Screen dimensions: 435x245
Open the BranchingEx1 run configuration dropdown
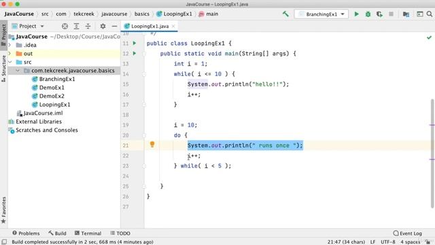(x=321, y=14)
